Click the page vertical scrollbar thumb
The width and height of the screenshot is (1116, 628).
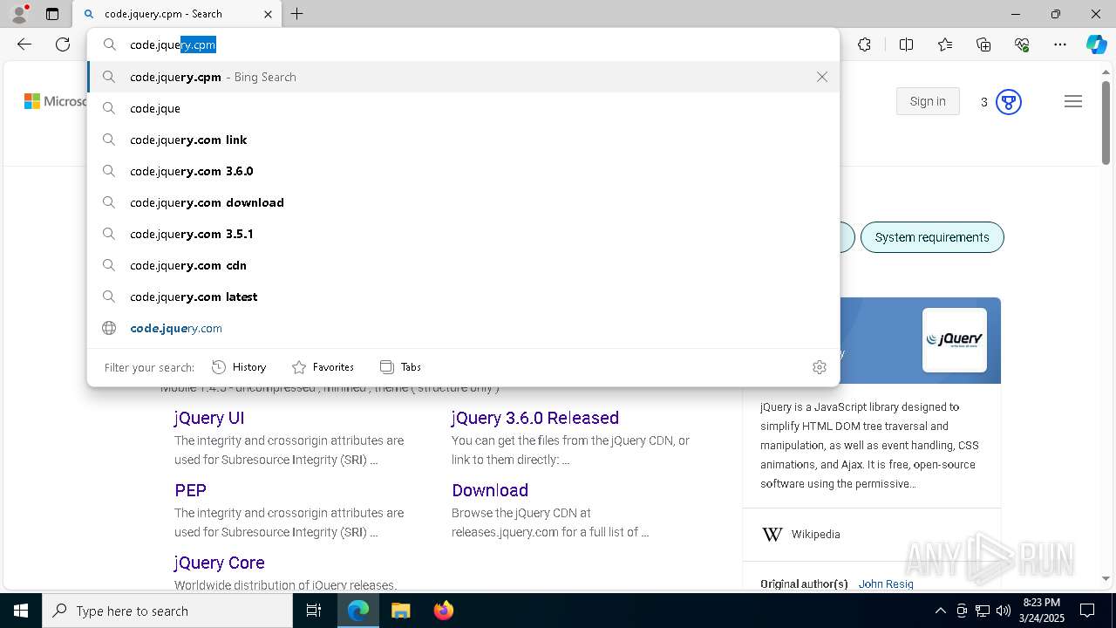1106,122
